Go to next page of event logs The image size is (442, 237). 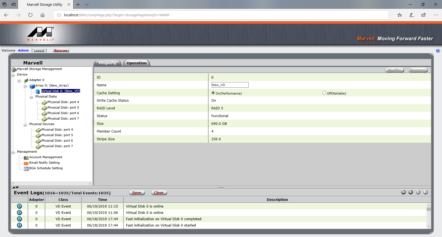coord(418,192)
